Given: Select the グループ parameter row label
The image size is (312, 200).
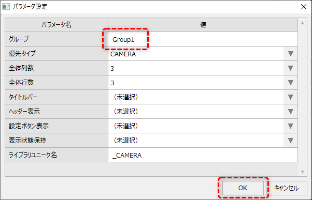Looking at the screenshot, I should [x=56, y=39].
